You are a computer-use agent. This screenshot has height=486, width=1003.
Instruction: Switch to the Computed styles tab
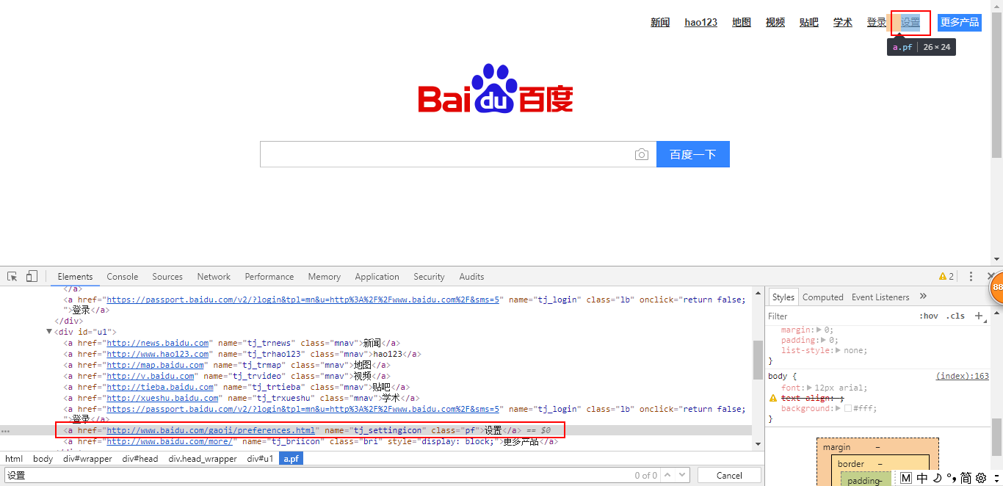point(822,297)
